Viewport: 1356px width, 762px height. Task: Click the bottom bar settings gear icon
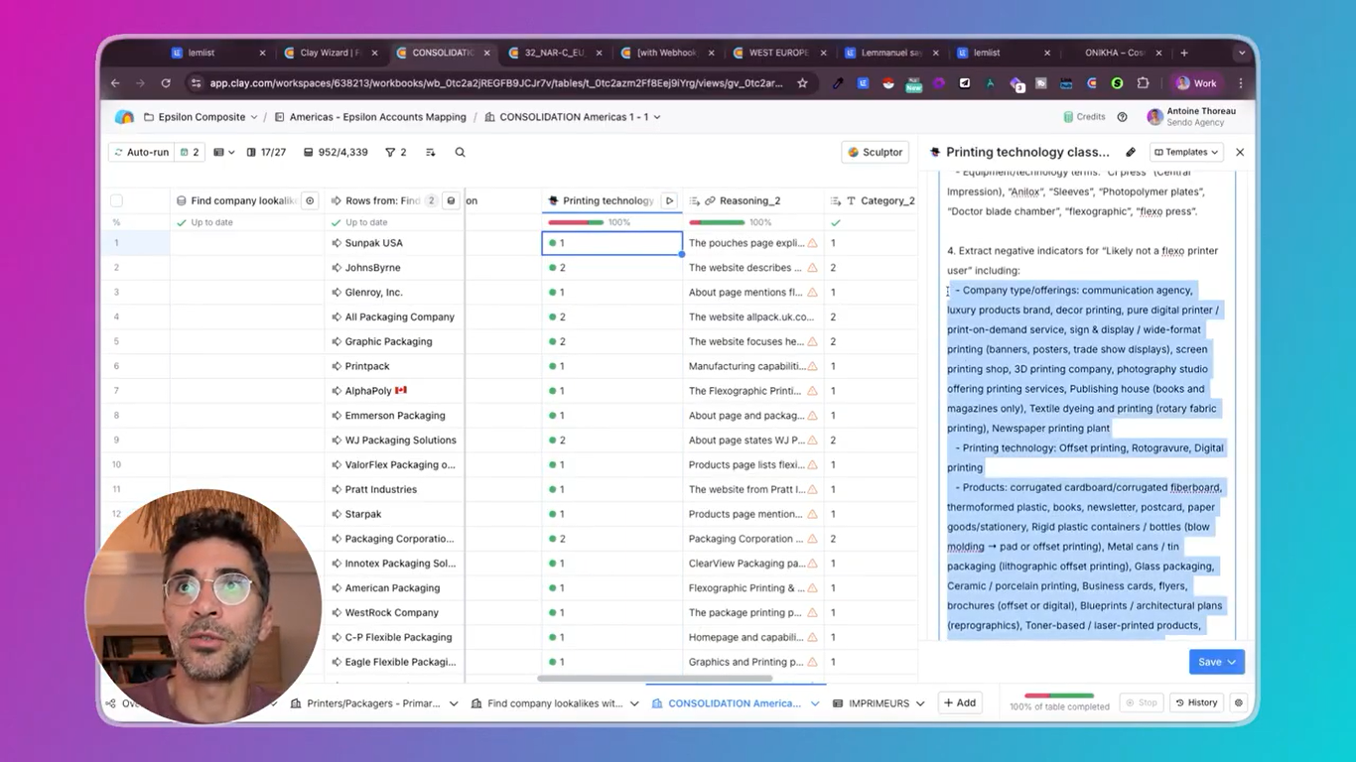(1238, 702)
